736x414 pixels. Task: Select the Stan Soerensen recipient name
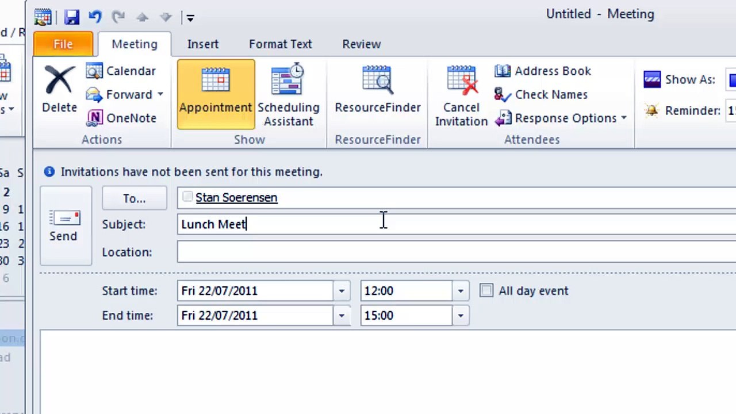[236, 198]
